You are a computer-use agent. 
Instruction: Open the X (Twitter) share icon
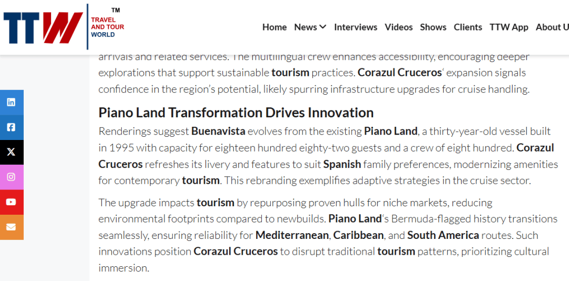coord(11,152)
